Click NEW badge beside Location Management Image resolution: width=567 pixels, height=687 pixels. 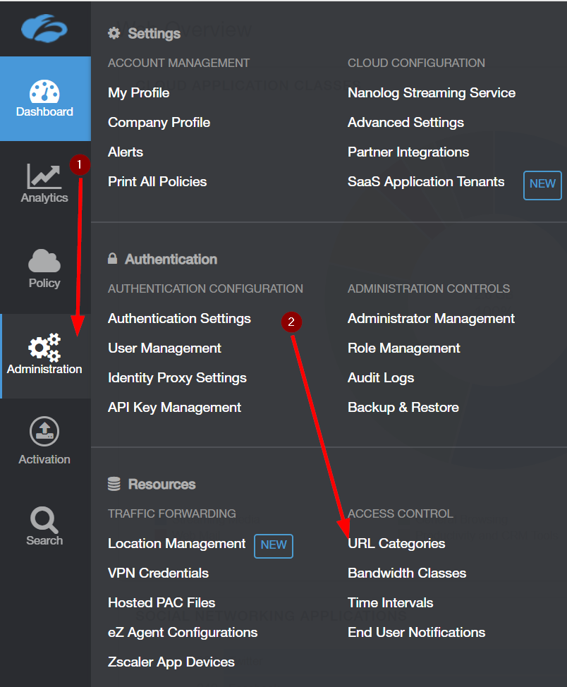[x=274, y=545]
